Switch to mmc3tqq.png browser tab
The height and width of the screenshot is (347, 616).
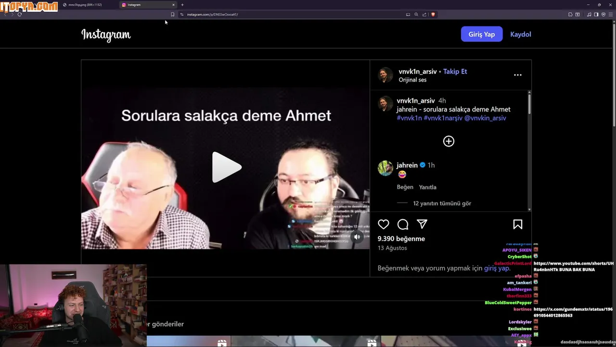85,5
